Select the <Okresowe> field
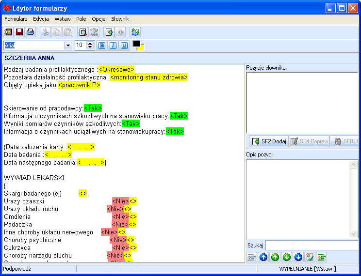 coord(116,69)
